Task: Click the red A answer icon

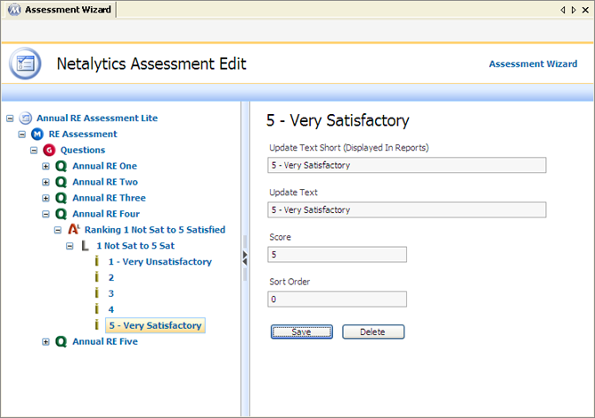Action: (x=74, y=229)
